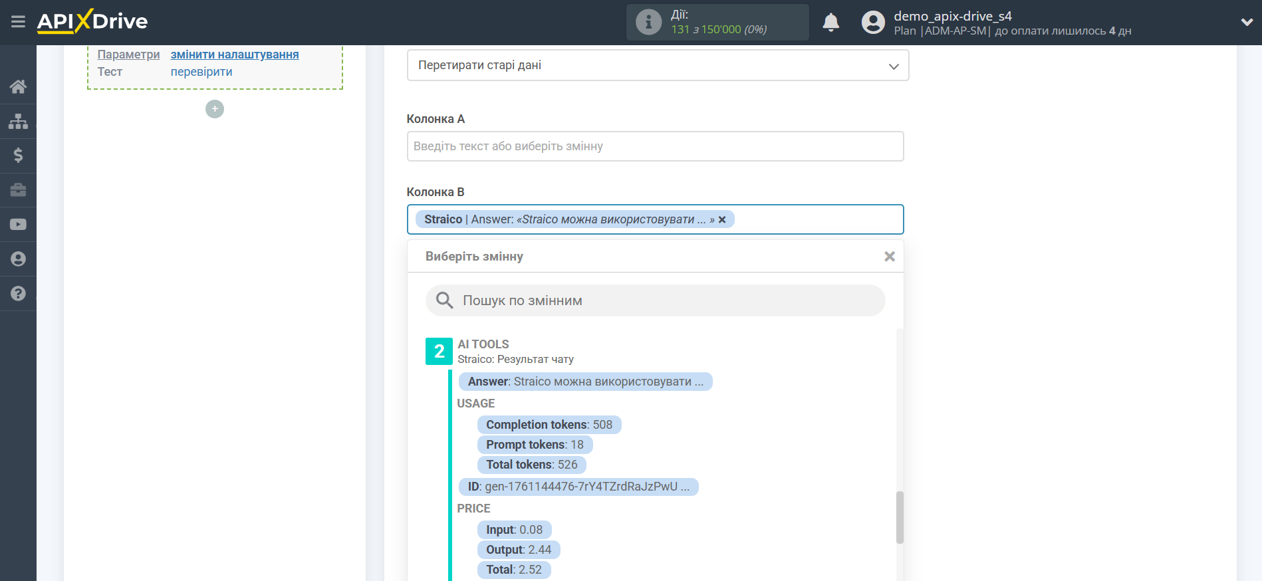Open user profile icon in sidebar
The height and width of the screenshot is (581, 1262).
point(18,259)
